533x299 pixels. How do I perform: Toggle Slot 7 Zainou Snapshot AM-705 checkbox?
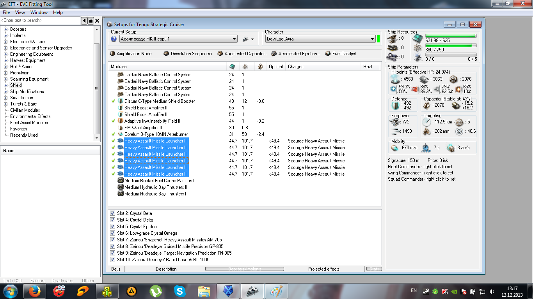click(112, 240)
